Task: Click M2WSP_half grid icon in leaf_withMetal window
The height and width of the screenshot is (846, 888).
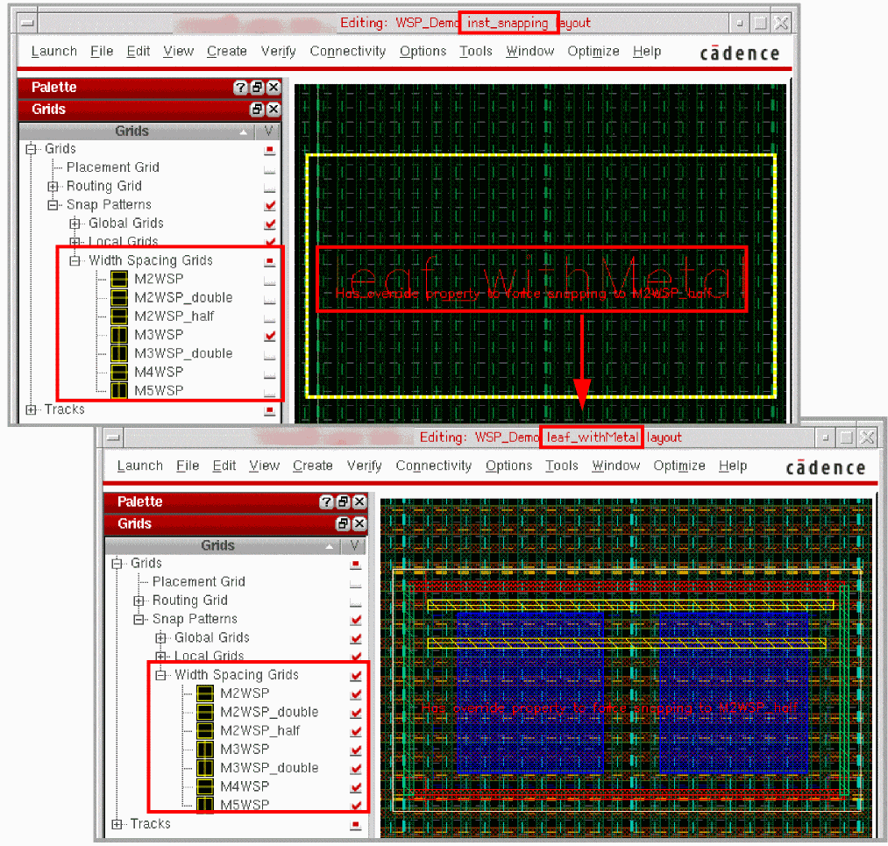Action: pyautogui.click(x=205, y=730)
